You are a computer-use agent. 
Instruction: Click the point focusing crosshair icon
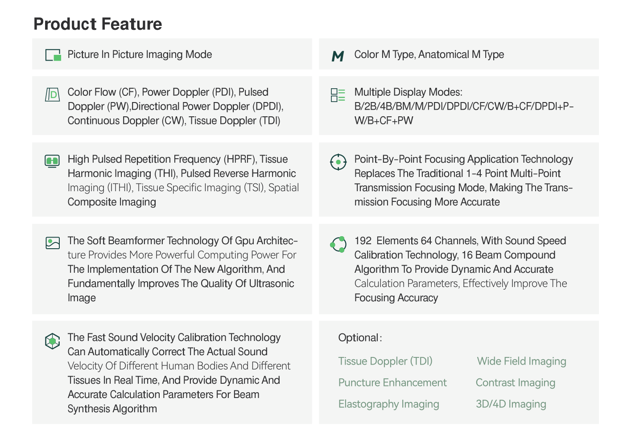pyautogui.click(x=338, y=162)
